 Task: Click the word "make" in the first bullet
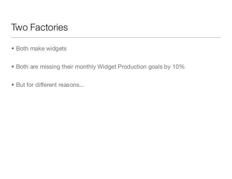(38, 48)
